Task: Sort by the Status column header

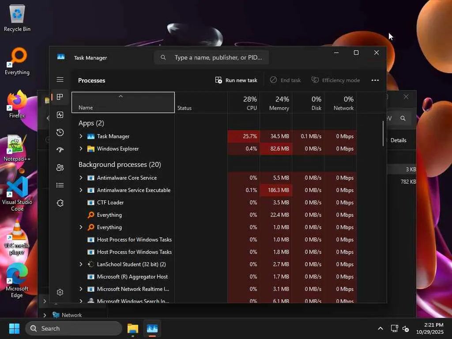Action: tap(201, 102)
